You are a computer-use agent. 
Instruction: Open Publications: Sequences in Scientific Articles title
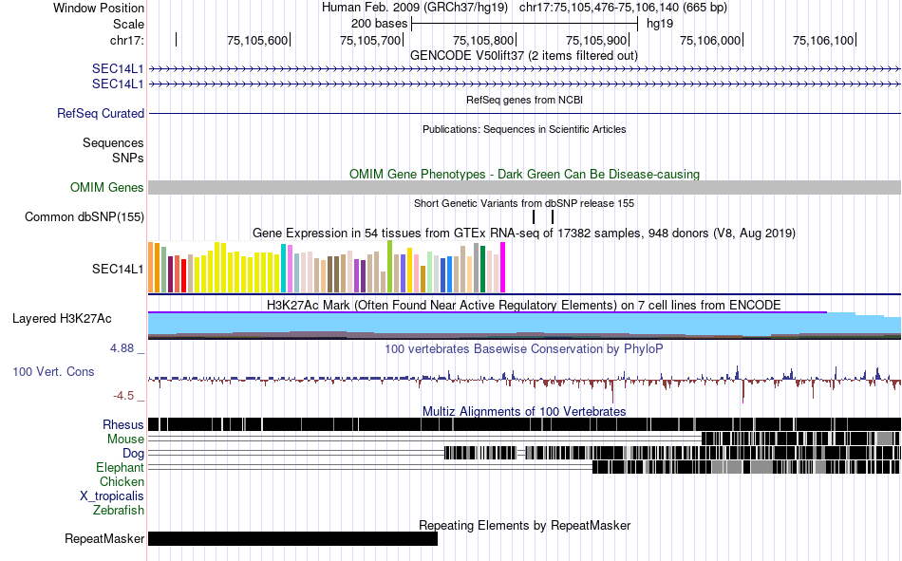click(524, 129)
